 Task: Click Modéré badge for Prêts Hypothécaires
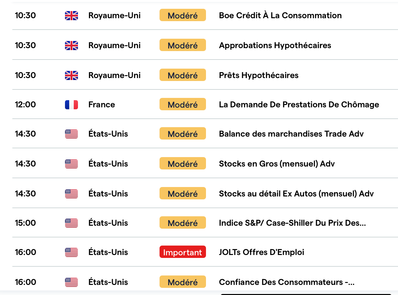[183, 75]
